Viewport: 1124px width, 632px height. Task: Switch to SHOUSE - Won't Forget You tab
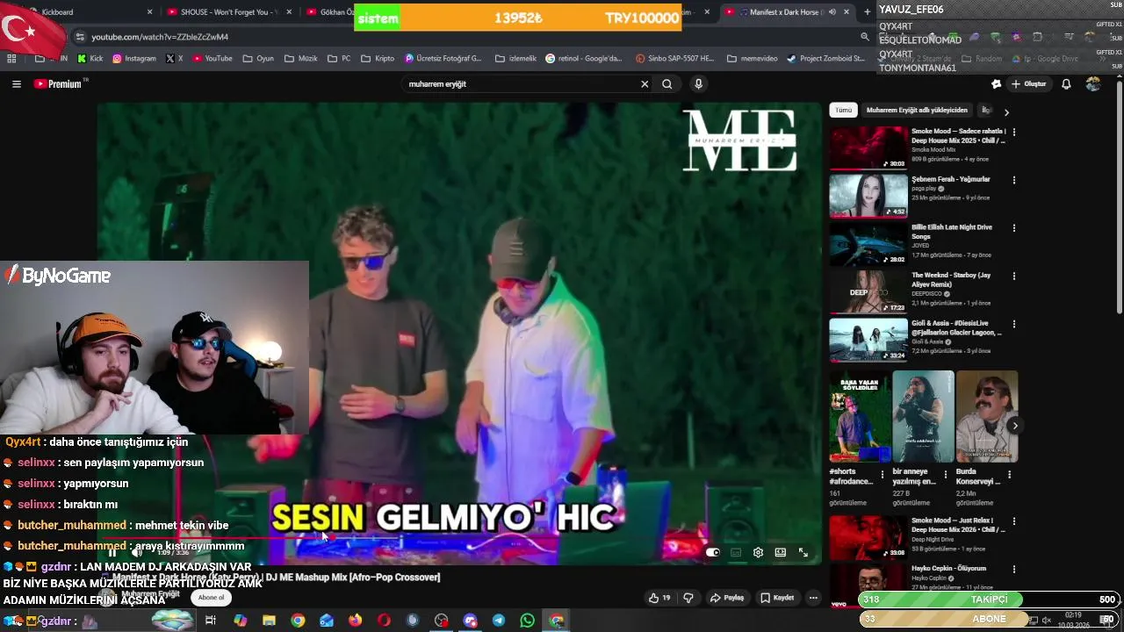228,12
